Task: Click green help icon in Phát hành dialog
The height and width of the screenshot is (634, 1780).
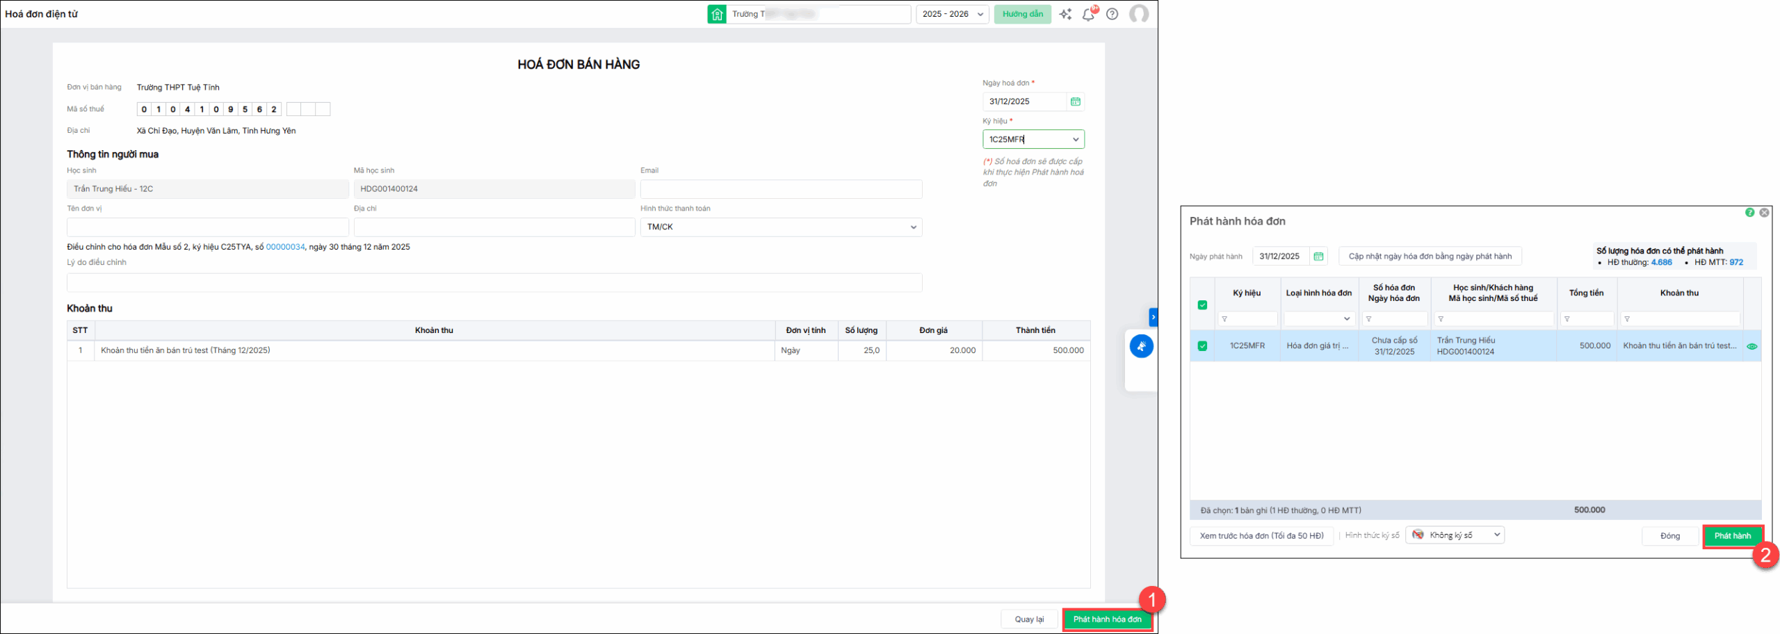Action: pyautogui.click(x=1749, y=213)
